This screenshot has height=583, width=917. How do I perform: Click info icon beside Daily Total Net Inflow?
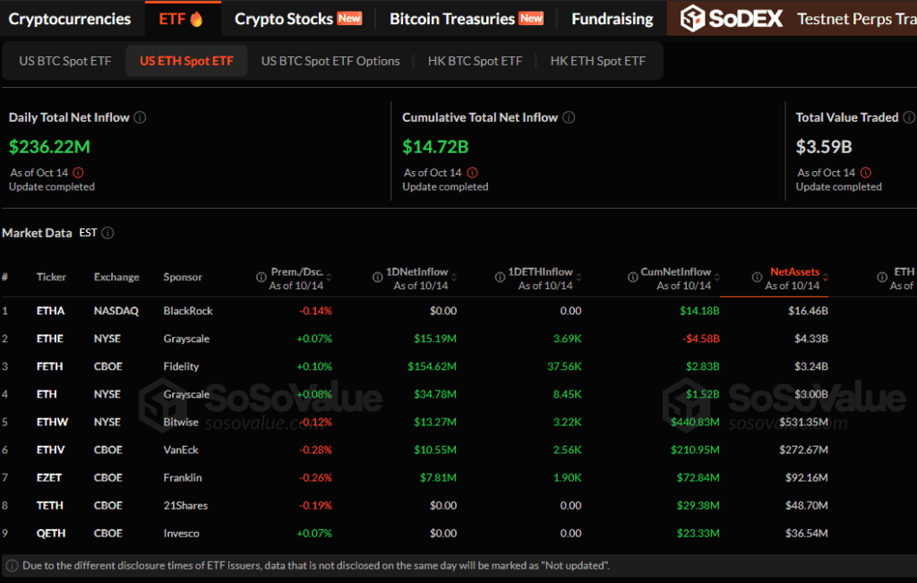click(x=140, y=117)
